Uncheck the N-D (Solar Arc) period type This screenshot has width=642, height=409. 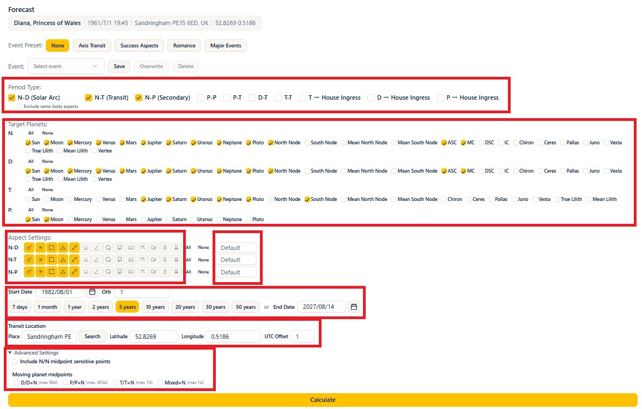coord(12,97)
